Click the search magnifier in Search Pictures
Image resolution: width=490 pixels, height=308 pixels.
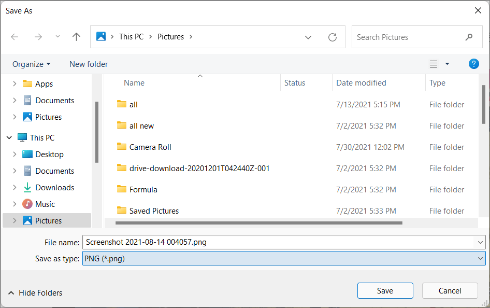pos(469,37)
